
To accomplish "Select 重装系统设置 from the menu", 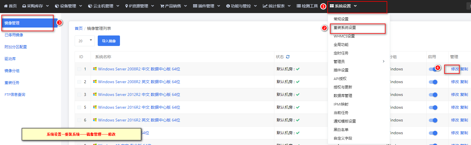I will [345, 28].
